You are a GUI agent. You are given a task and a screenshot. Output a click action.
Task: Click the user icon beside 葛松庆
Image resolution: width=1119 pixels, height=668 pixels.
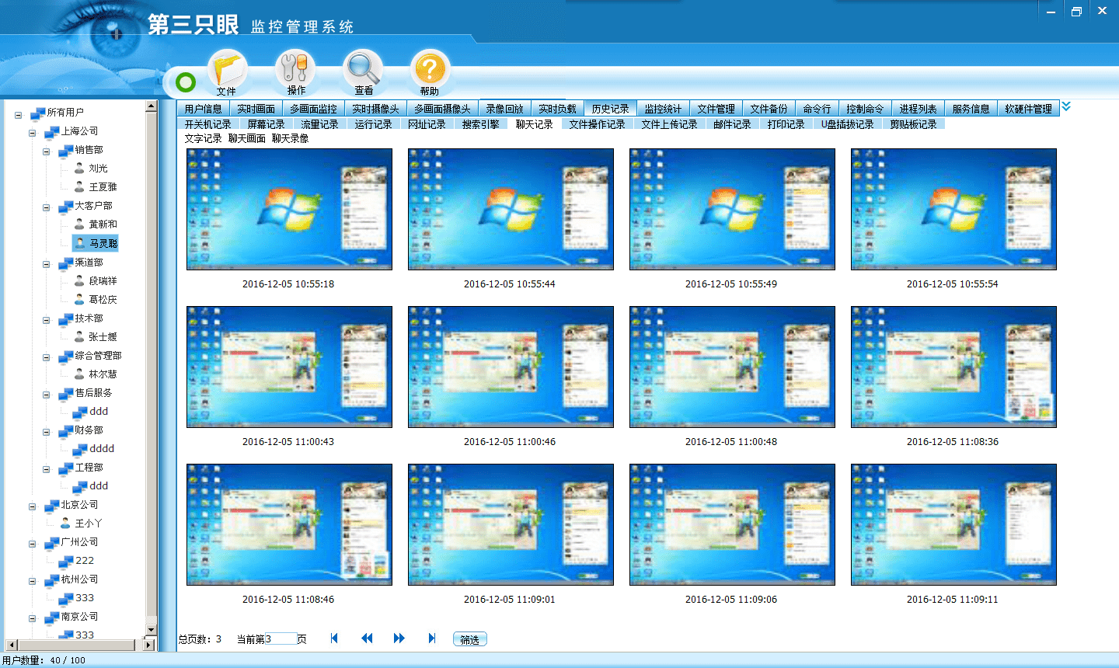tap(79, 299)
